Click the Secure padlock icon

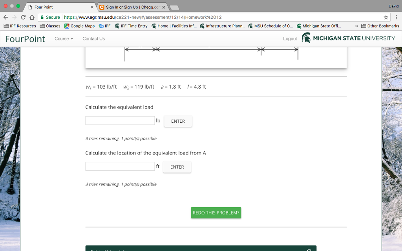tap(42, 18)
